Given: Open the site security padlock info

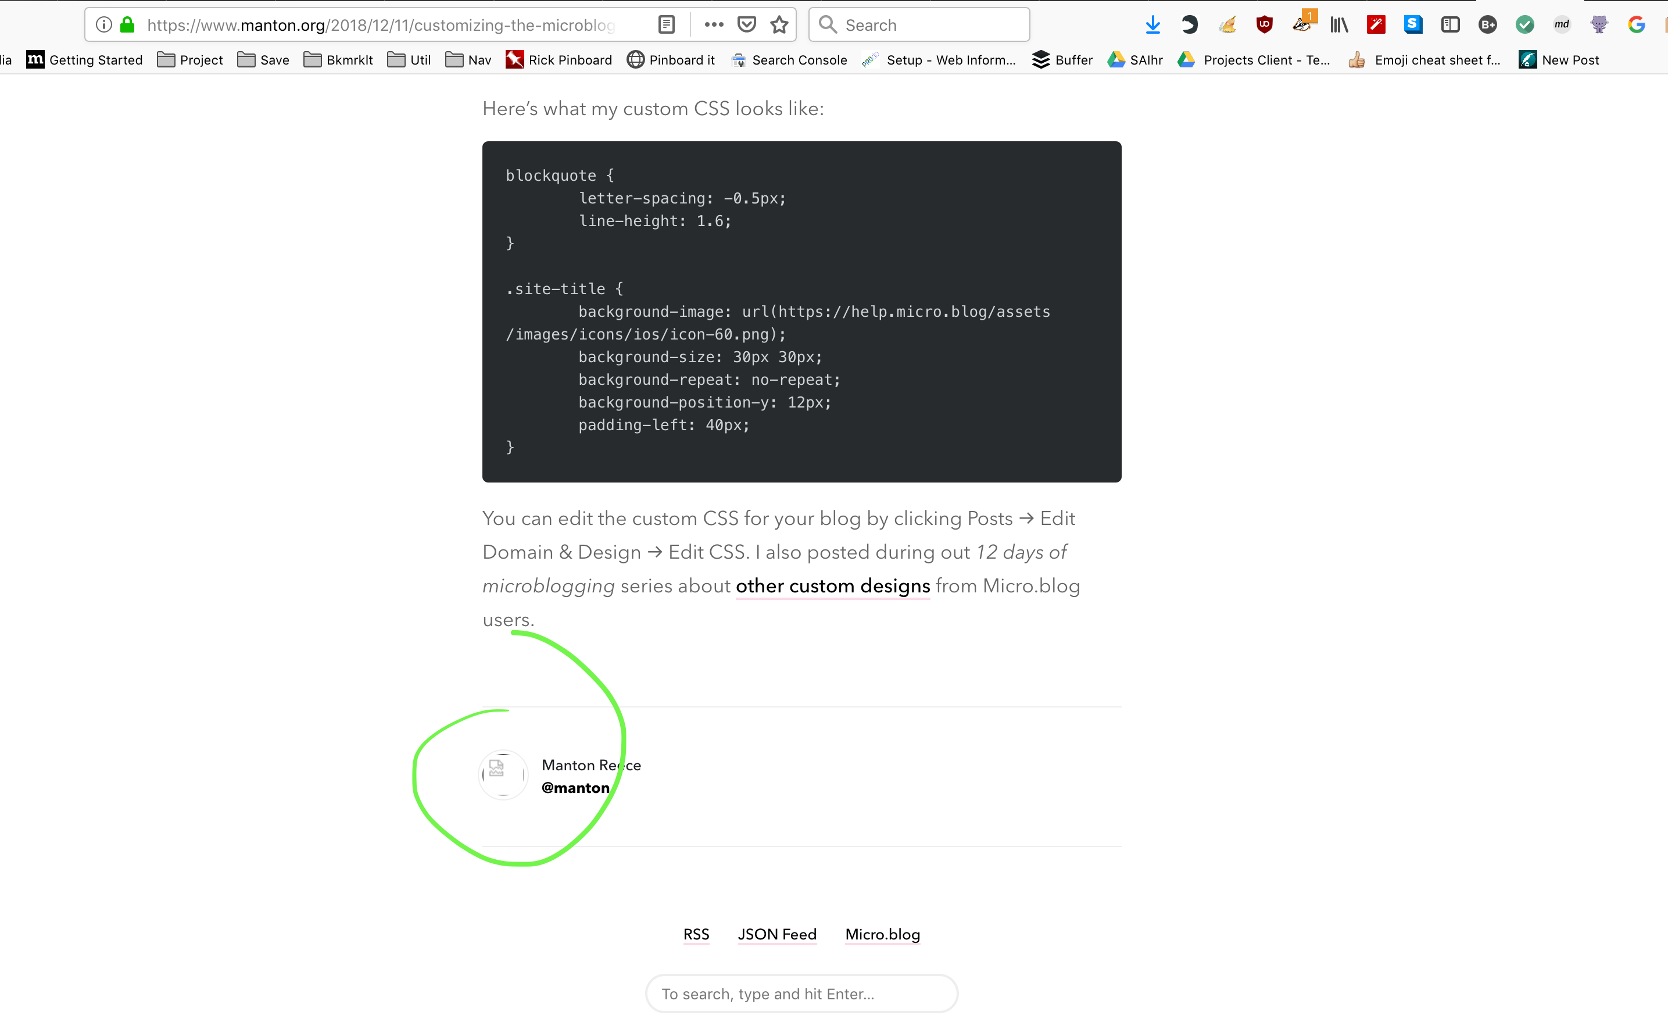Looking at the screenshot, I should tap(127, 24).
